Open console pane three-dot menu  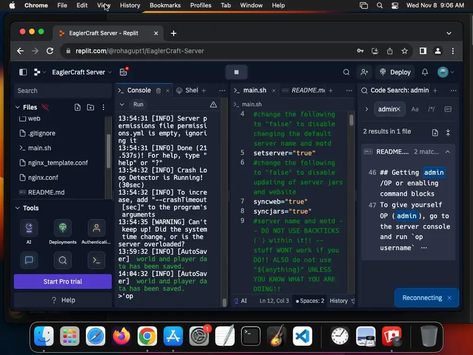click(x=222, y=91)
